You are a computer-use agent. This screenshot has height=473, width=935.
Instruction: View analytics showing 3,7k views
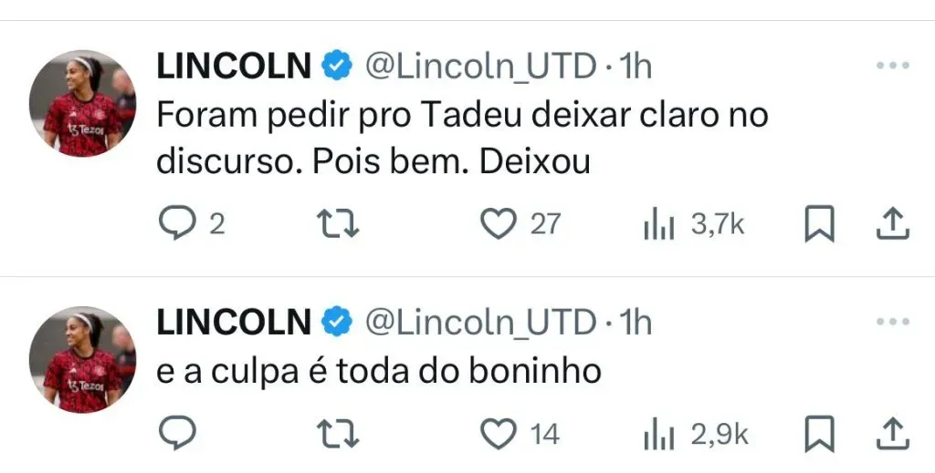(658, 224)
